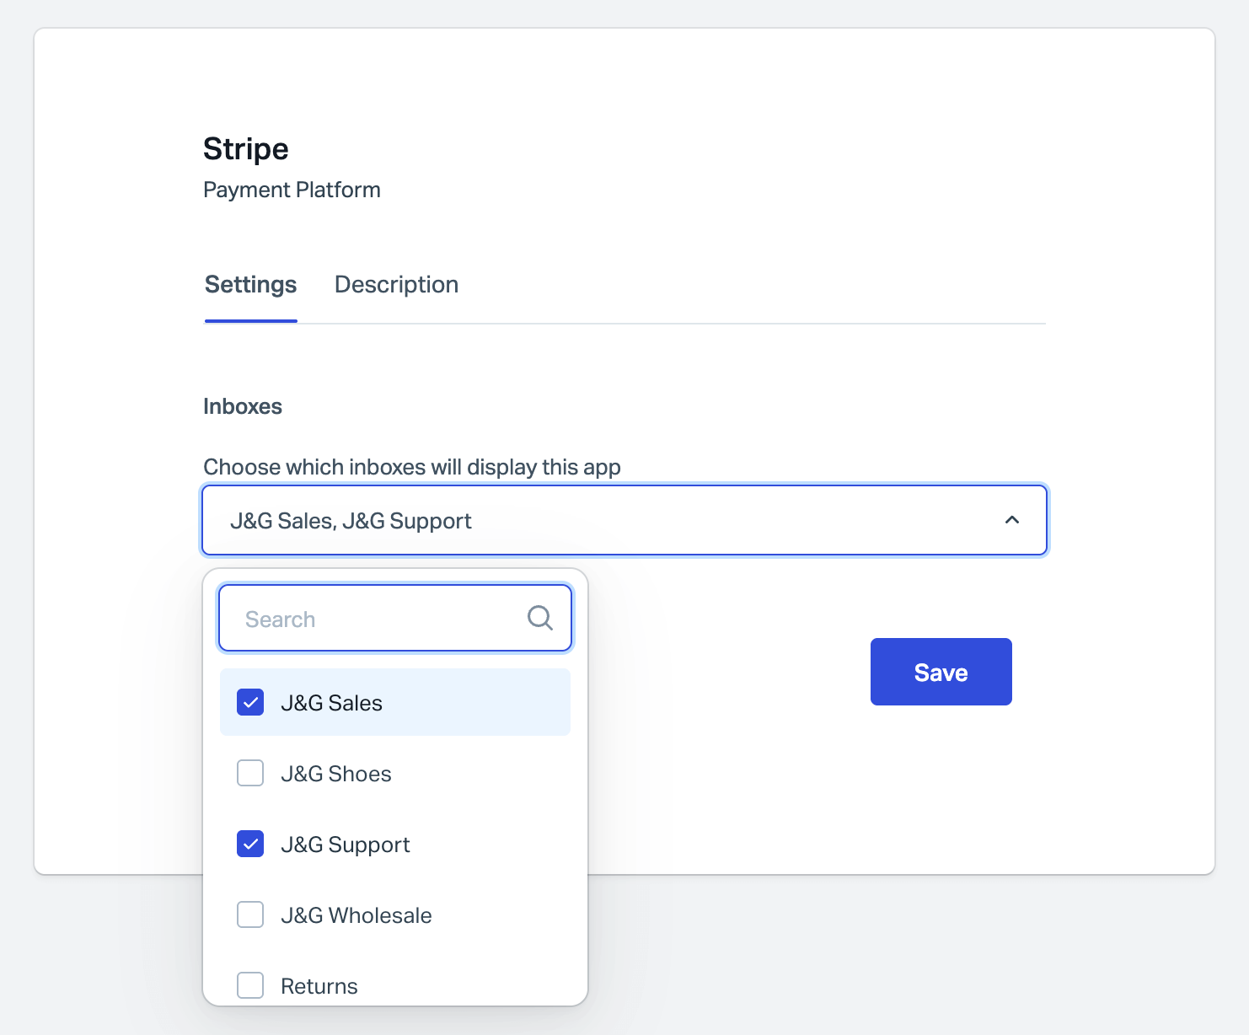Check the J&G Shoes checkbox
This screenshot has height=1035, width=1249.
[250, 773]
